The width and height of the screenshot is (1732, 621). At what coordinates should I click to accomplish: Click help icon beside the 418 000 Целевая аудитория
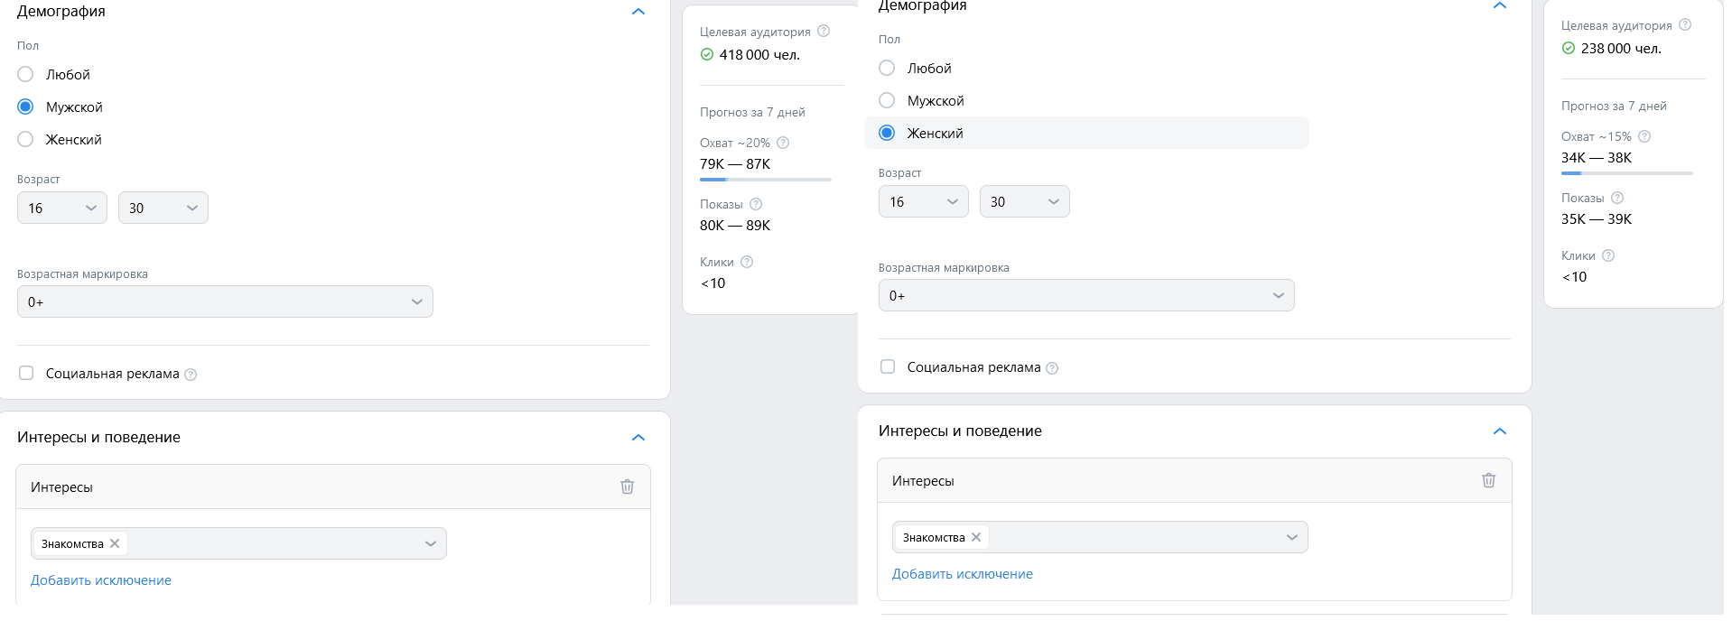824,31
